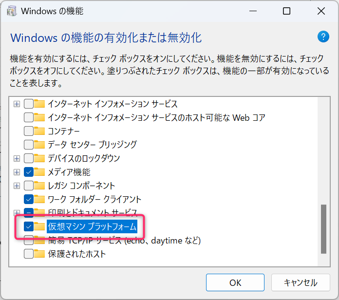The width and height of the screenshot is (339, 300).
Task: Expand インターネット インフォメーション サービス tree node
Action: coord(17,104)
